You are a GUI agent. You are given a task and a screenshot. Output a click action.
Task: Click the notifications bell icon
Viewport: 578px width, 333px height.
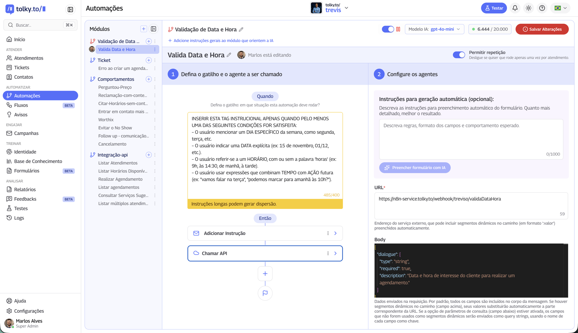[x=515, y=8]
